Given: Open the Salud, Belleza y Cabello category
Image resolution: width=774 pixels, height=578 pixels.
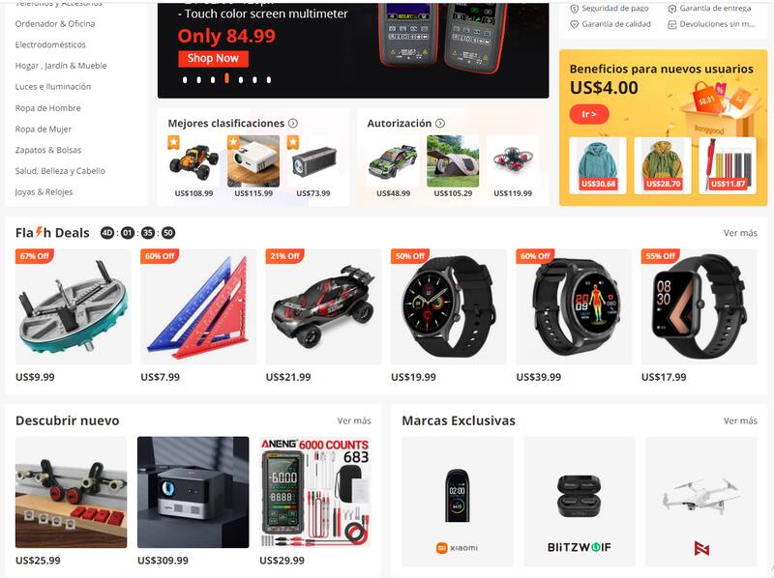Looking at the screenshot, I should point(60,171).
